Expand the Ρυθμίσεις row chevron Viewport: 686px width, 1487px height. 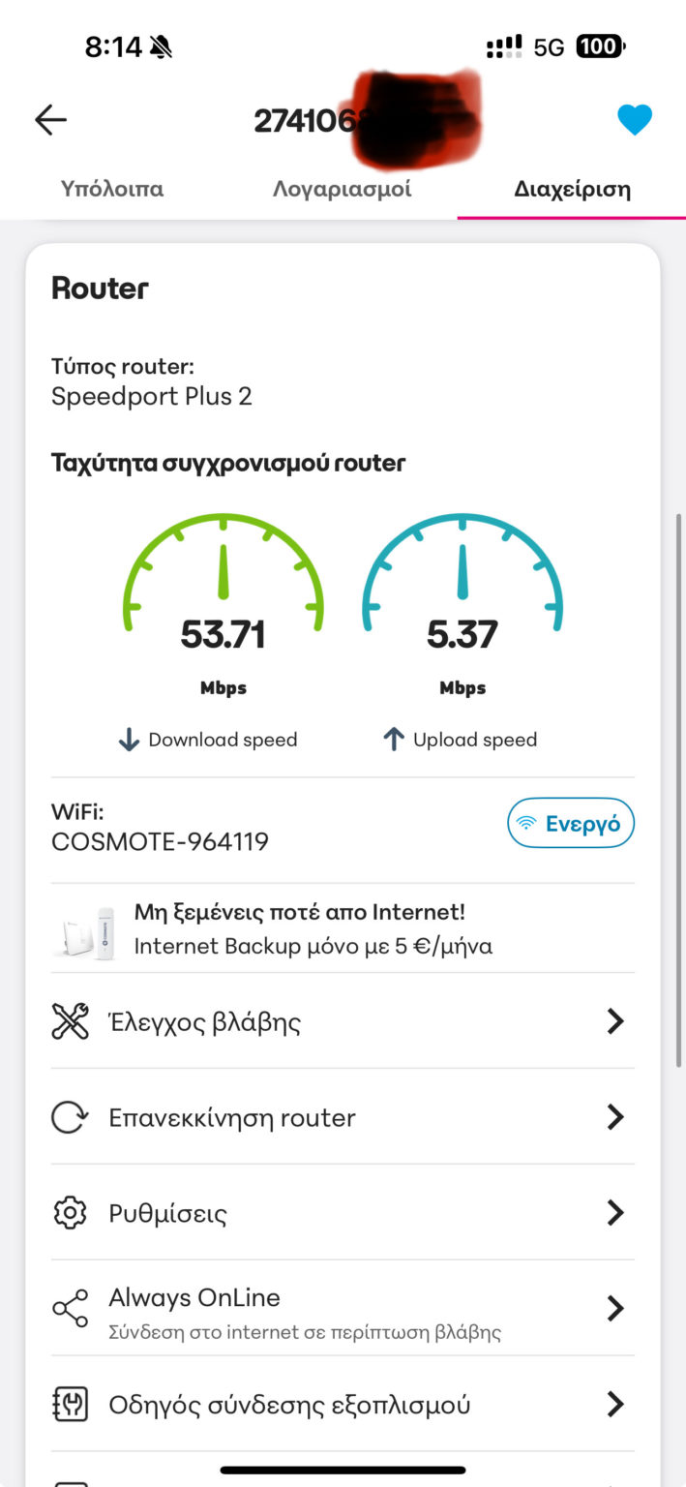[614, 1213]
